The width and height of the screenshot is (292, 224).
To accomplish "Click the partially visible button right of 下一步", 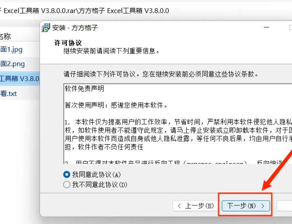I will click(284, 206).
